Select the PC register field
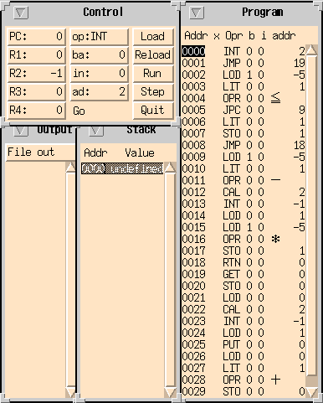The height and width of the screenshot is (403, 323). (36, 37)
